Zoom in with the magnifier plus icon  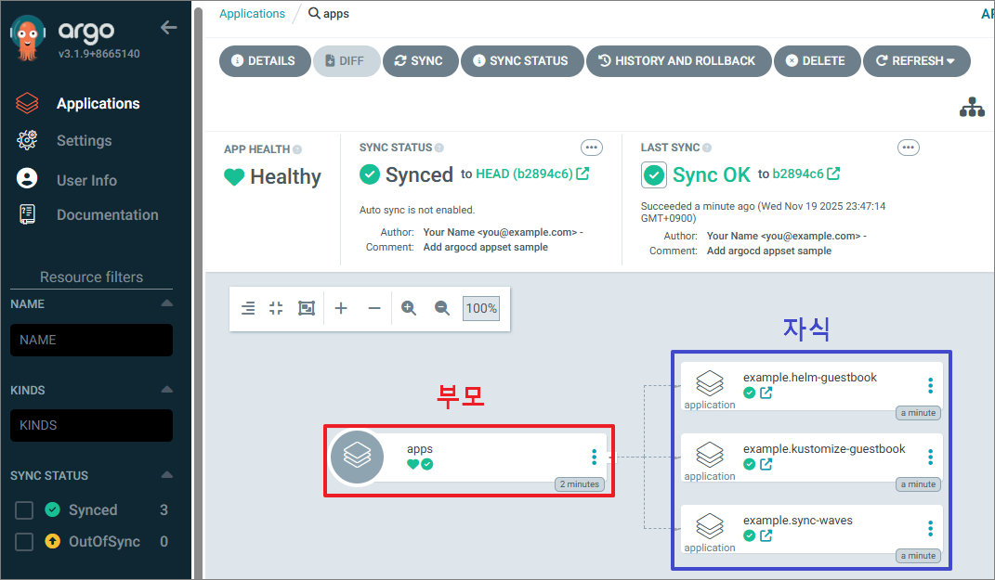[409, 309]
